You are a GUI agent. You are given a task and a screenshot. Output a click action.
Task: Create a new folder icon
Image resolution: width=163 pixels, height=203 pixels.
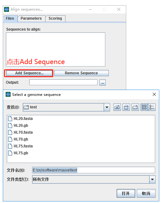pyautogui.click(x=135, y=107)
